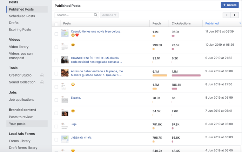Select 'CUANDO ESTÉS TRISTE' post checkbox
Viewport: 242px width, 152px height.
point(56,60)
